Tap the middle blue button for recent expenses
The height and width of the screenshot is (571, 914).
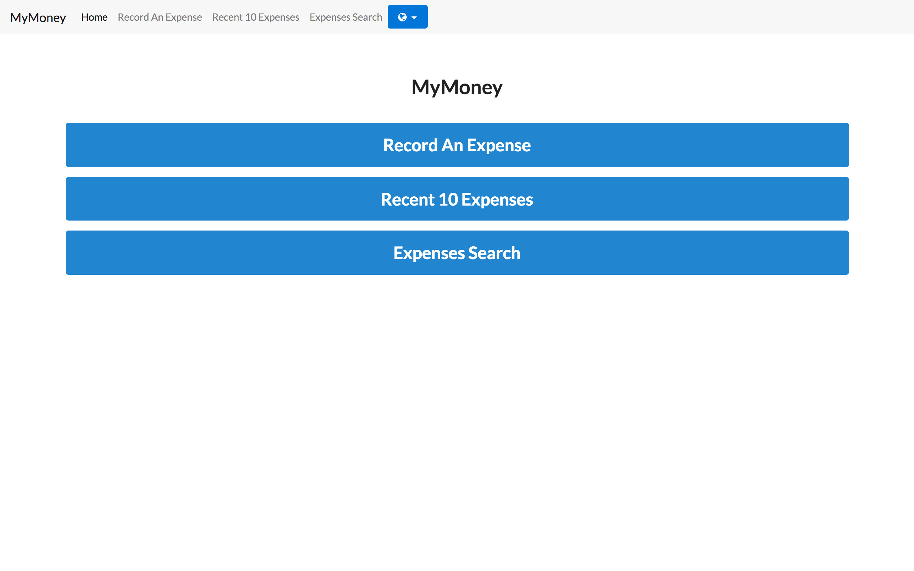tap(457, 199)
